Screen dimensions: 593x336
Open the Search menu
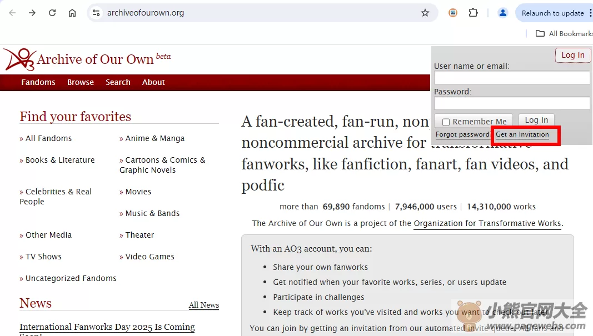[x=118, y=82]
